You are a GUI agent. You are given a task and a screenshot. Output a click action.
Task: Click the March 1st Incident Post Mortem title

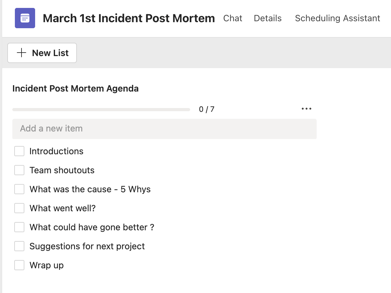coord(128,18)
